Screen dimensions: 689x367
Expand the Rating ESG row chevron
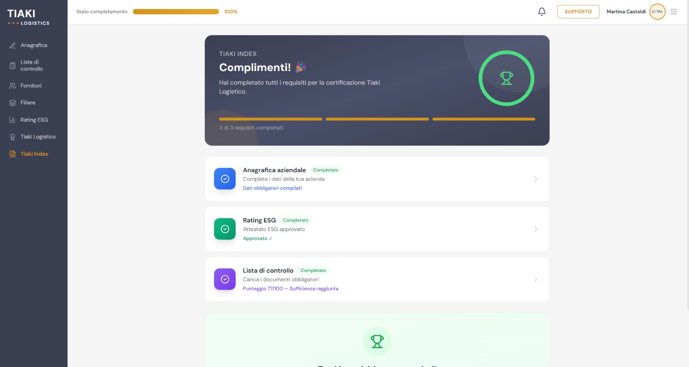pyautogui.click(x=536, y=229)
